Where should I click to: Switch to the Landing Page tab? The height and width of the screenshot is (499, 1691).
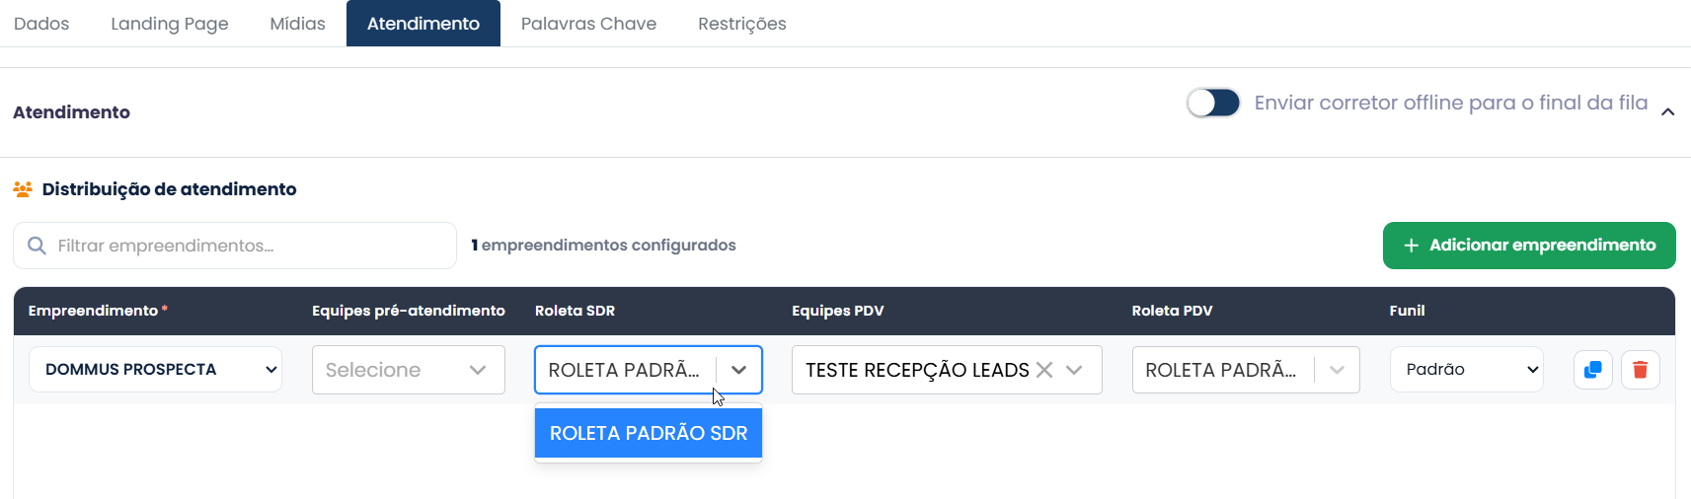coord(170,24)
